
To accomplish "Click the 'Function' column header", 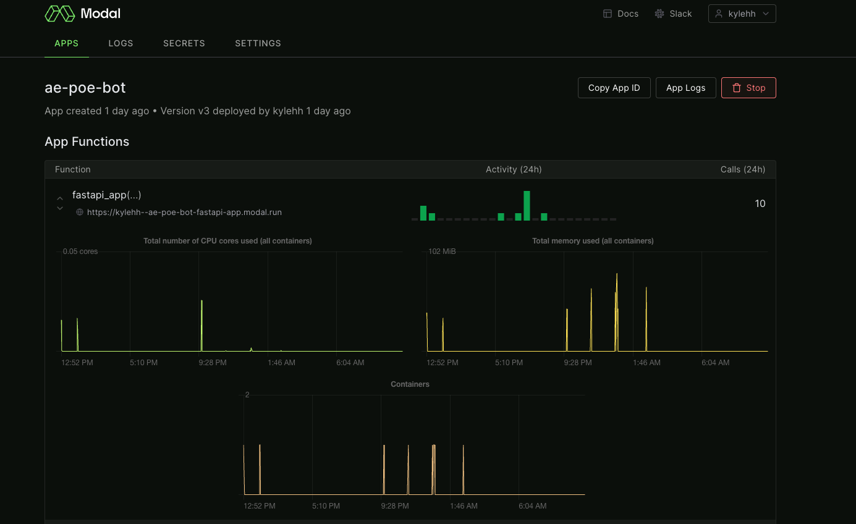I will [x=73, y=169].
